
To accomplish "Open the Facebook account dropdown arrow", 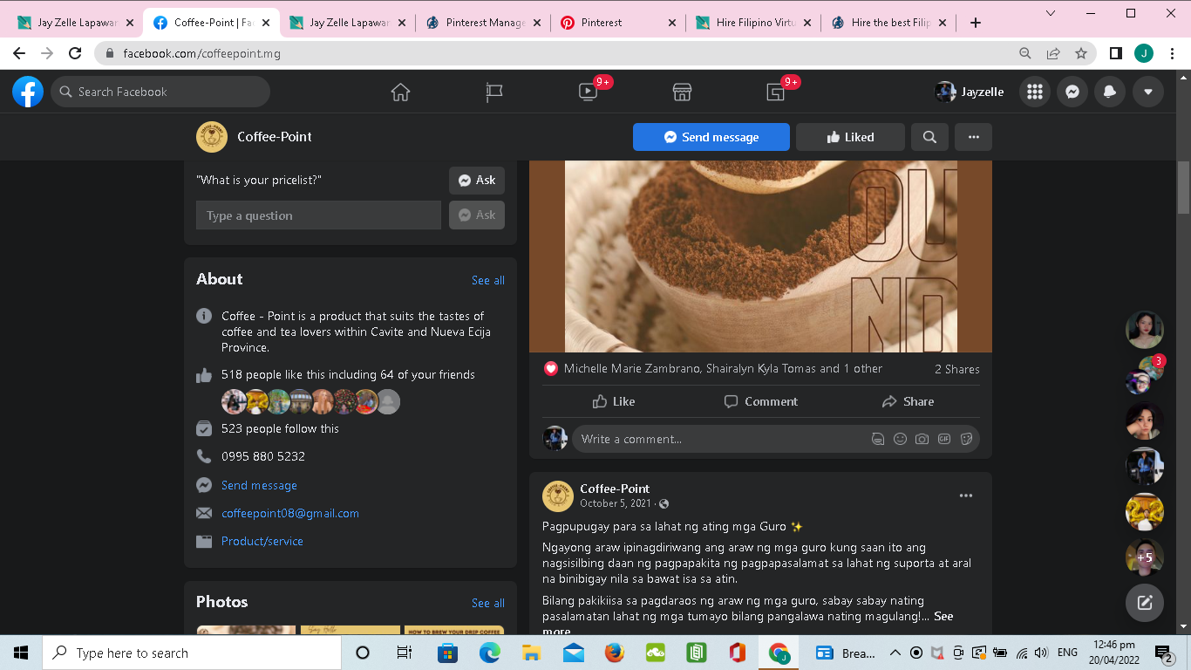I will coord(1148,92).
